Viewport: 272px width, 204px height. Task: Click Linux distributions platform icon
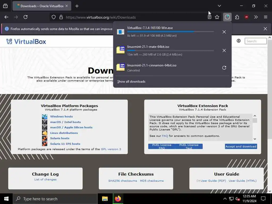(45, 133)
